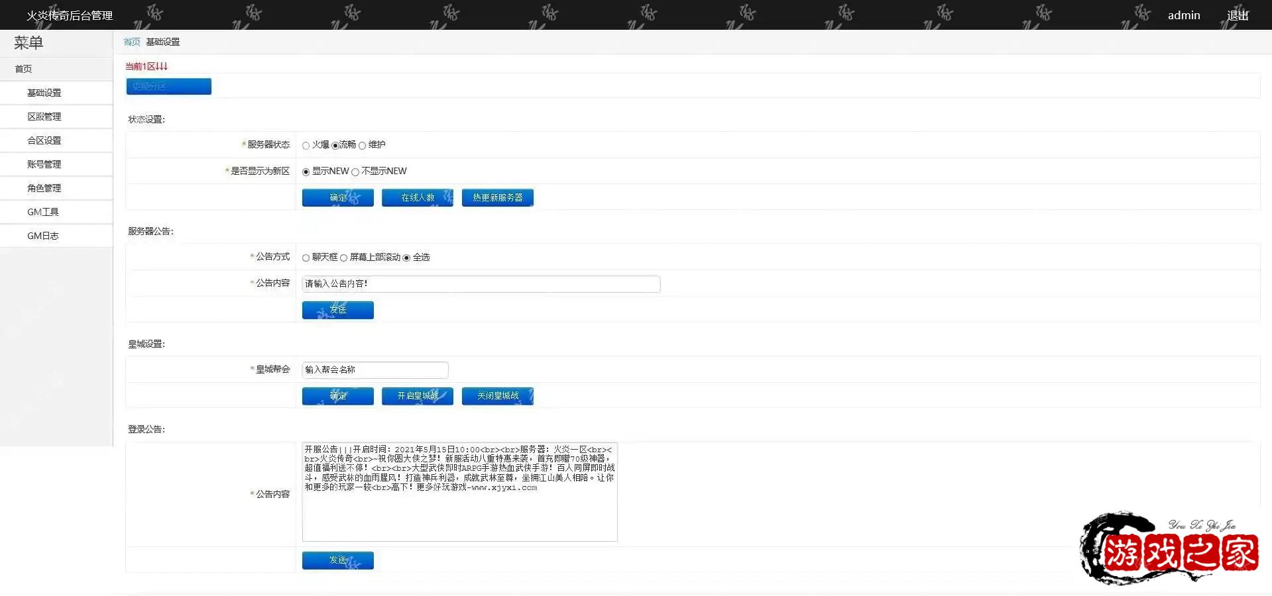1272x596 pixels.
Task: Select 聊天框 as the announcement method
Action: pos(306,258)
